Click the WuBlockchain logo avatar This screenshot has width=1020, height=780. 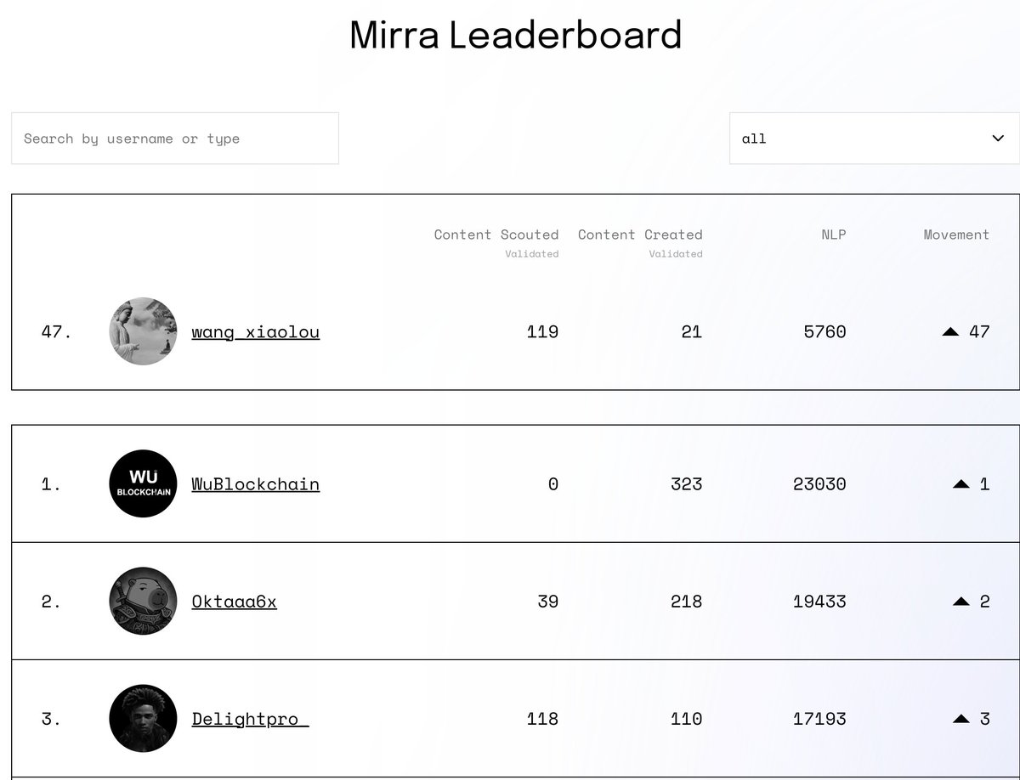pos(143,483)
